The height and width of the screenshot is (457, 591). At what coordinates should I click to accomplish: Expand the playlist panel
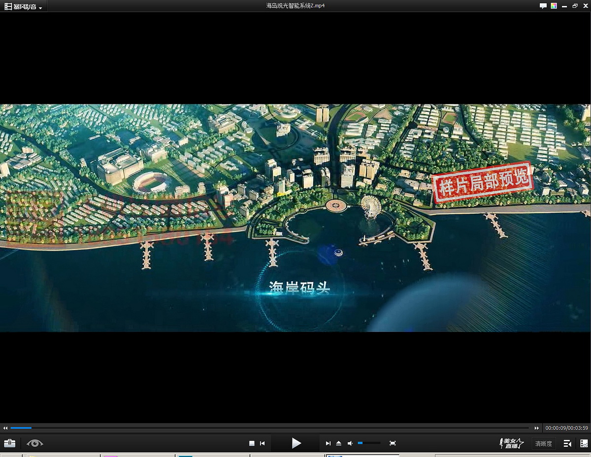(584, 443)
